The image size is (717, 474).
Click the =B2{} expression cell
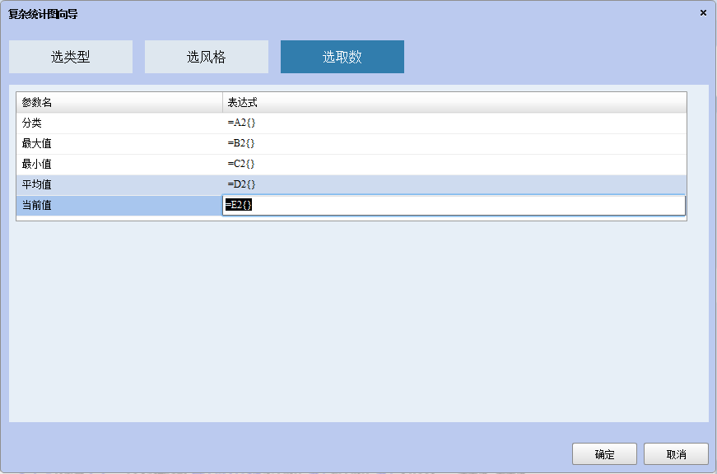454,143
